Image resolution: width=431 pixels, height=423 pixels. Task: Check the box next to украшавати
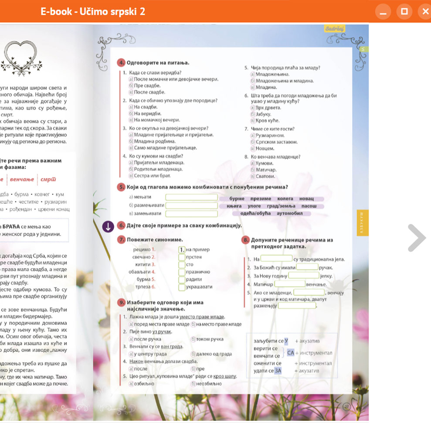click(182, 287)
